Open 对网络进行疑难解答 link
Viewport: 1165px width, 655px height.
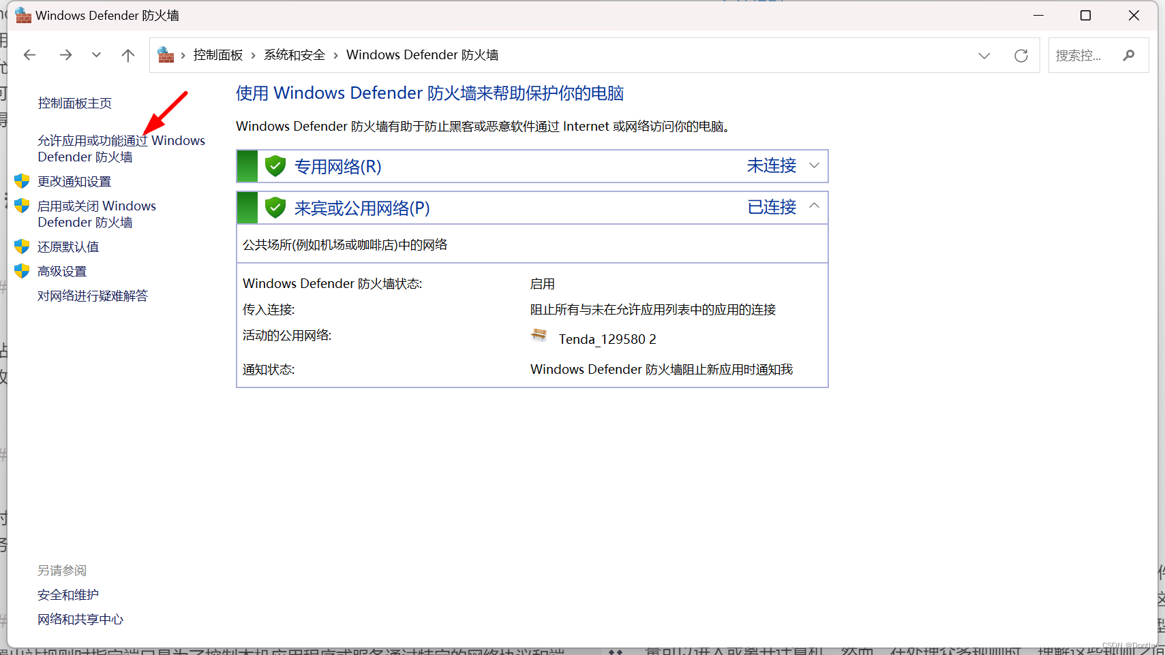[x=93, y=295]
